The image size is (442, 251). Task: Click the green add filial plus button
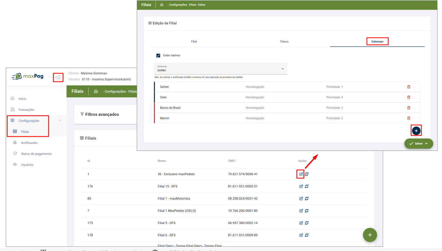point(370,235)
